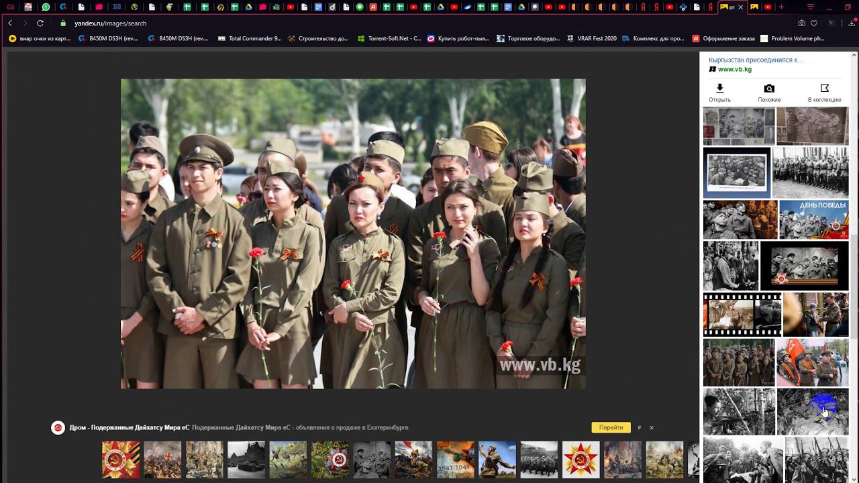Open 'Problem Volume ph...' bookmark
The width and height of the screenshot is (859, 483).
[792, 38]
